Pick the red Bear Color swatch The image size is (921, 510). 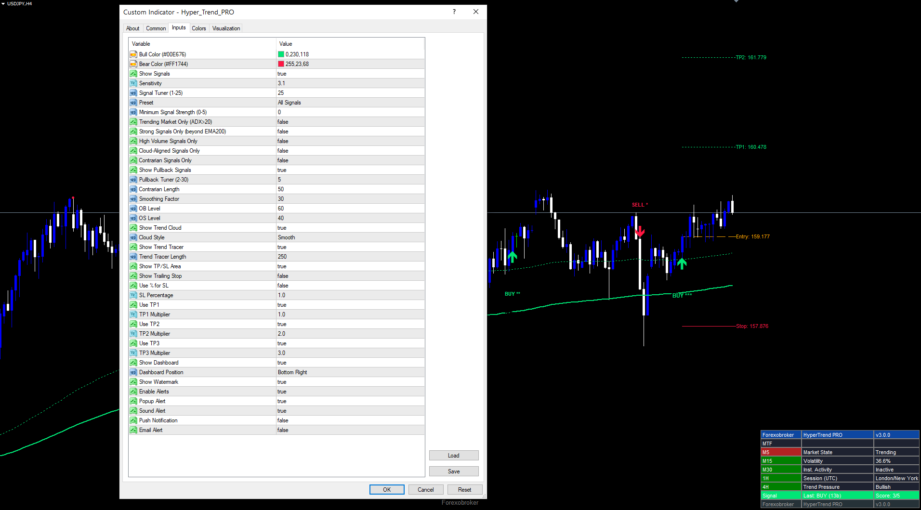281,64
